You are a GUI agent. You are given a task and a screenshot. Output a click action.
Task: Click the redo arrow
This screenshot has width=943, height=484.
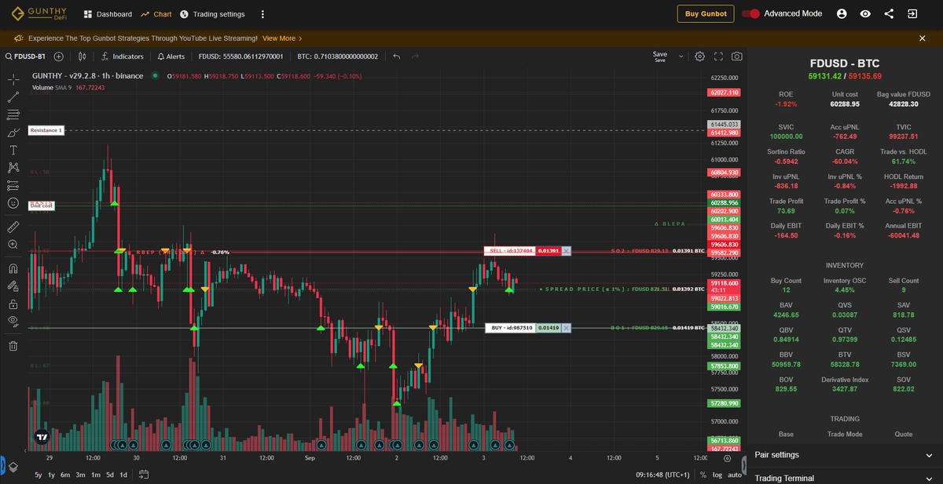(x=416, y=56)
